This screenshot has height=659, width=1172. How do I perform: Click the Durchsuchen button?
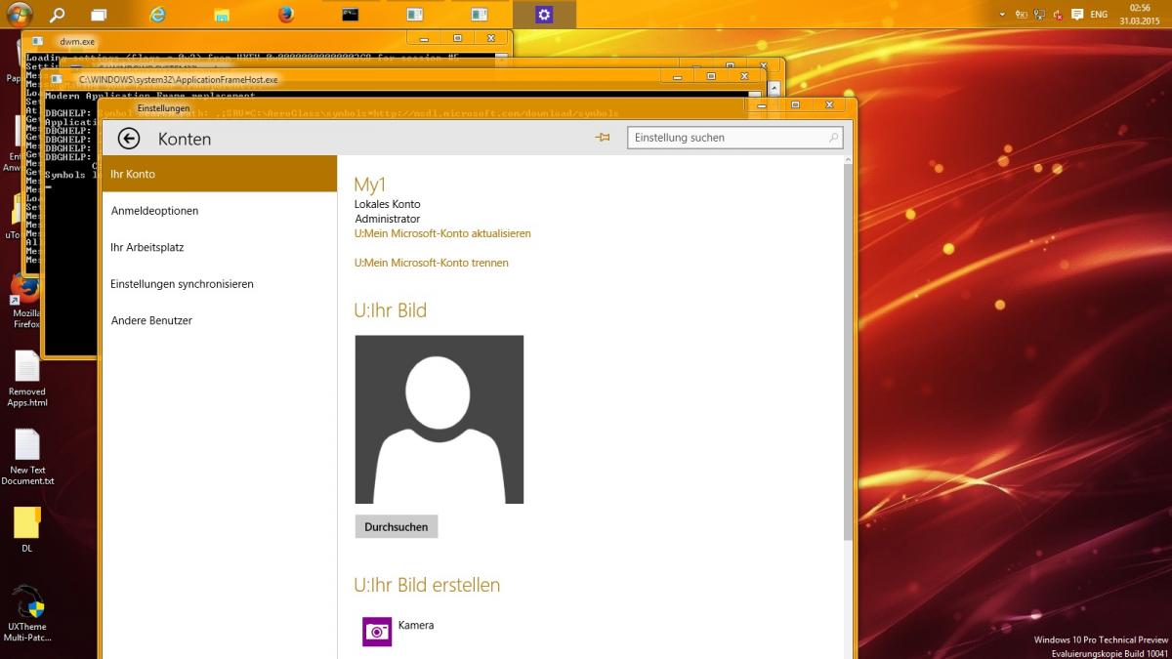[397, 526]
